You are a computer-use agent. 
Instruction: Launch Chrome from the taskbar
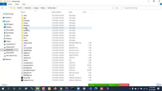click(61, 89)
